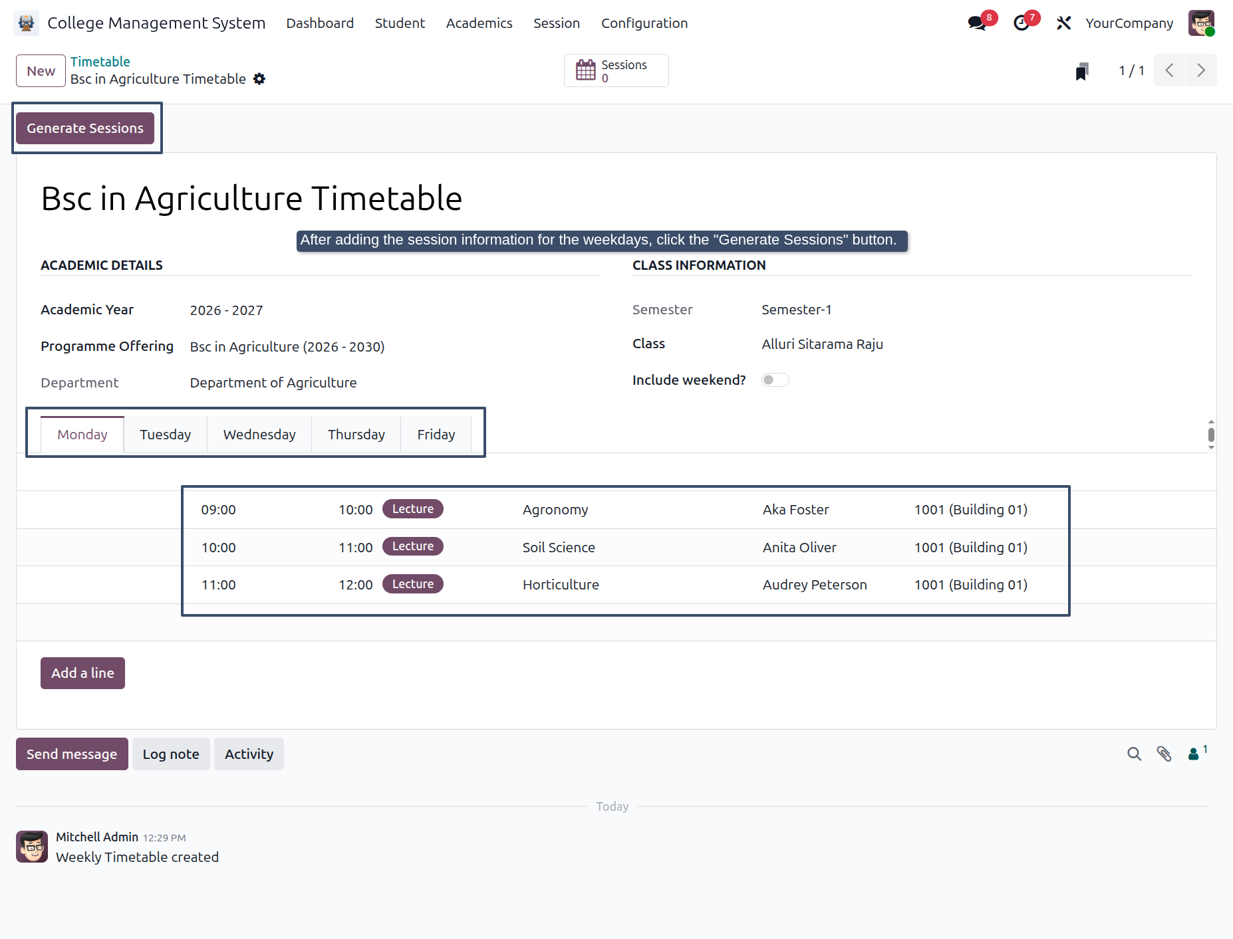The width and height of the screenshot is (1233, 939).
Task: Open the Mitchell Admin user avatar menu
Action: pyautogui.click(x=1202, y=23)
